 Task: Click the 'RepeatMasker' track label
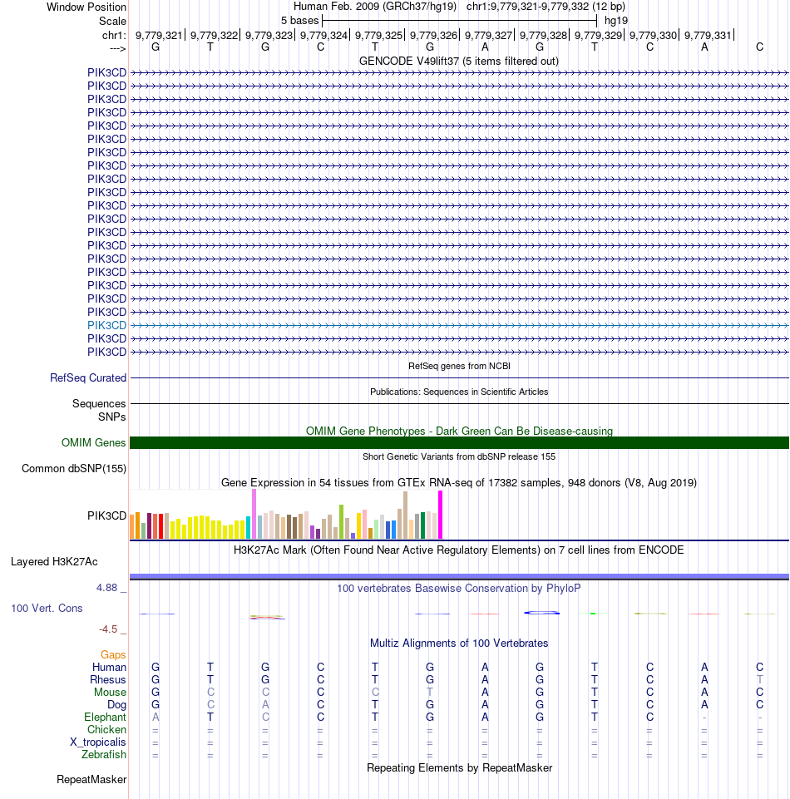pos(91,779)
